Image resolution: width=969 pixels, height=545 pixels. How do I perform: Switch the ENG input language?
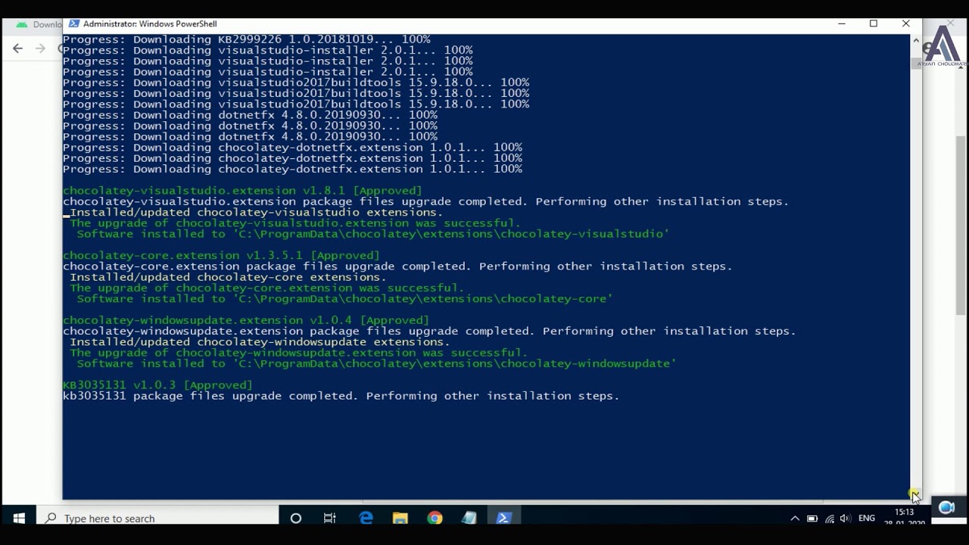(867, 519)
